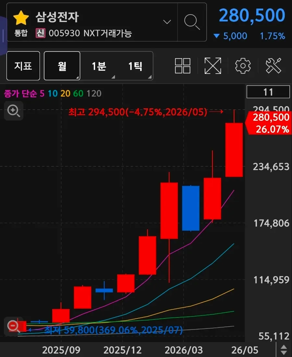Click the 신 credit badge
The image size is (292, 357).
40,33
